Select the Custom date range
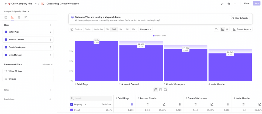This screenshot has height=114, width=262. 76,29
